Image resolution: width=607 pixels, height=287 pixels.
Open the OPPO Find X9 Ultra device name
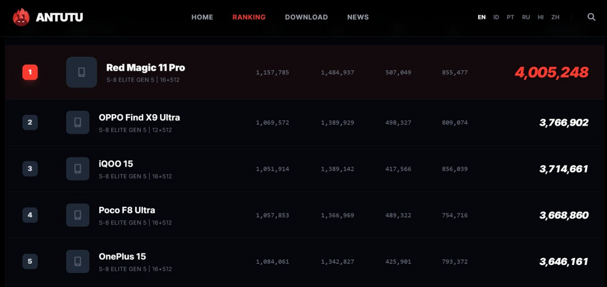pos(139,117)
